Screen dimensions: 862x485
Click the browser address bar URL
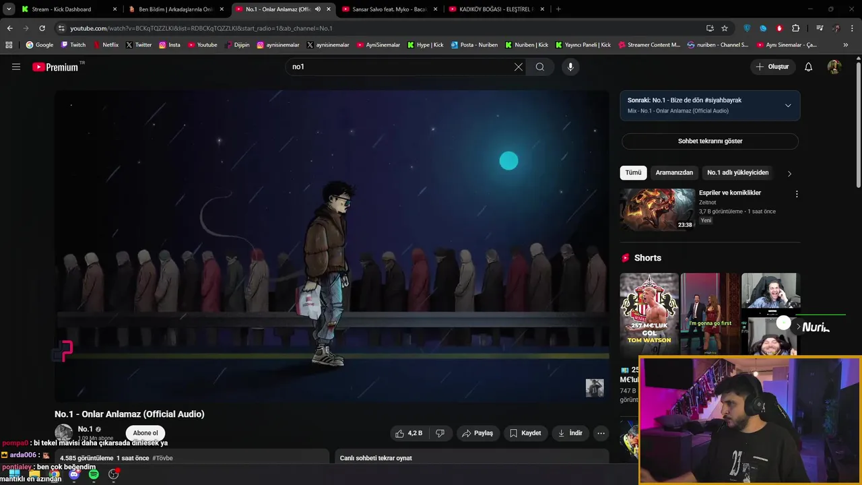click(x=201, y=28)
